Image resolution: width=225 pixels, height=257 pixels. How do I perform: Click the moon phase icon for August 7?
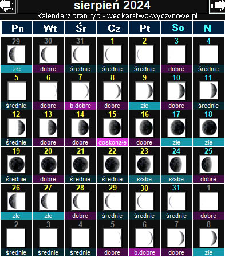tap(80, 91)
